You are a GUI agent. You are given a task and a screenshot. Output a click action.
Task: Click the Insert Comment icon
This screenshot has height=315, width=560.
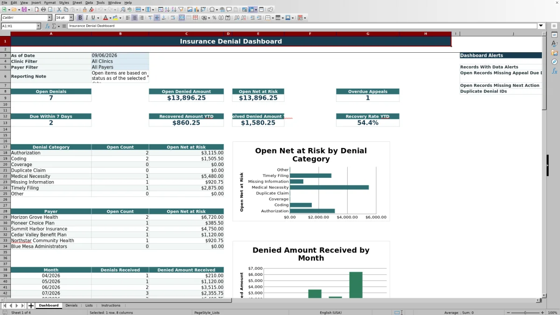pos(229,9)
